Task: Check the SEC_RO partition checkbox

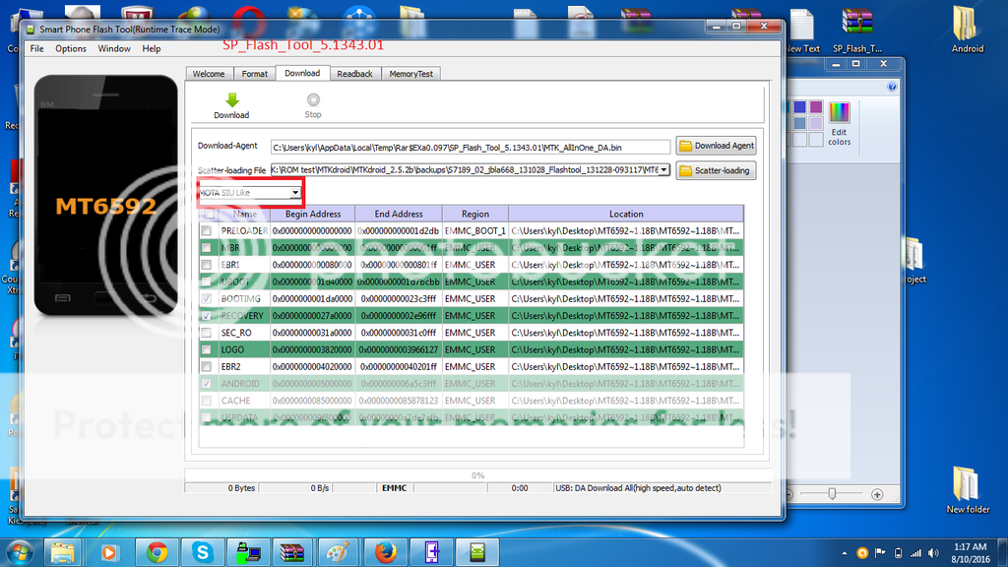Action: coord(207,333)
